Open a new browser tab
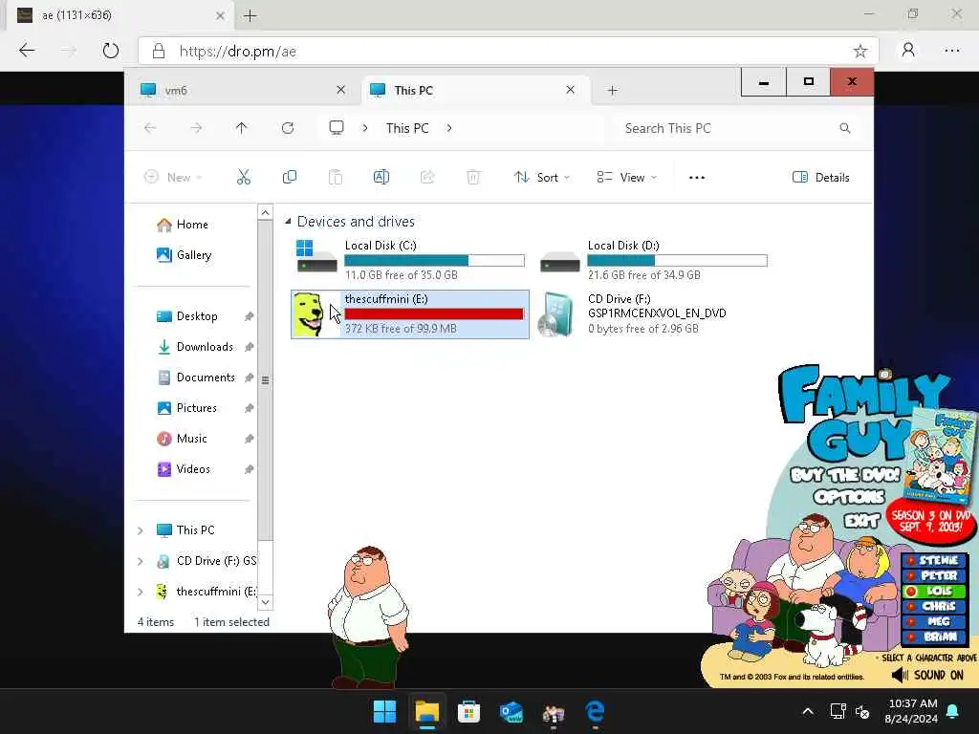This screenshot has height=734, width=979. click(250, 16)
